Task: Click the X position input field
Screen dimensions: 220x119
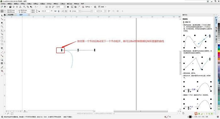Action: point(12,10)
